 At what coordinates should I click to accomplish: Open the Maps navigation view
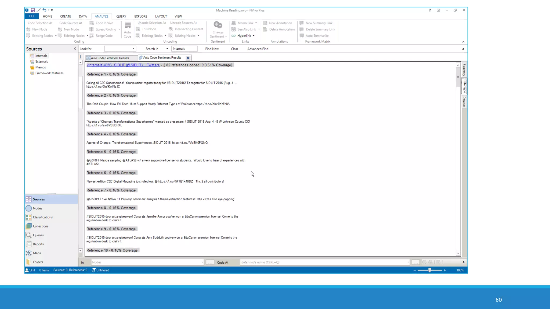tap(37, 253)
